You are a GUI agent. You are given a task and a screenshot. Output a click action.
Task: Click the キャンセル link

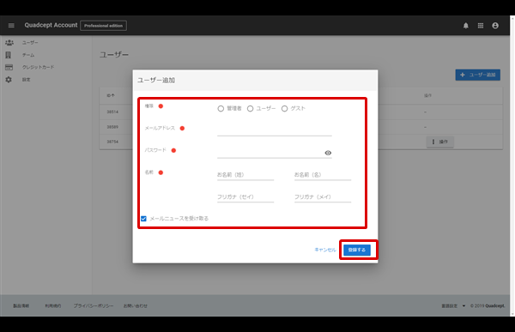click(325, 250)
